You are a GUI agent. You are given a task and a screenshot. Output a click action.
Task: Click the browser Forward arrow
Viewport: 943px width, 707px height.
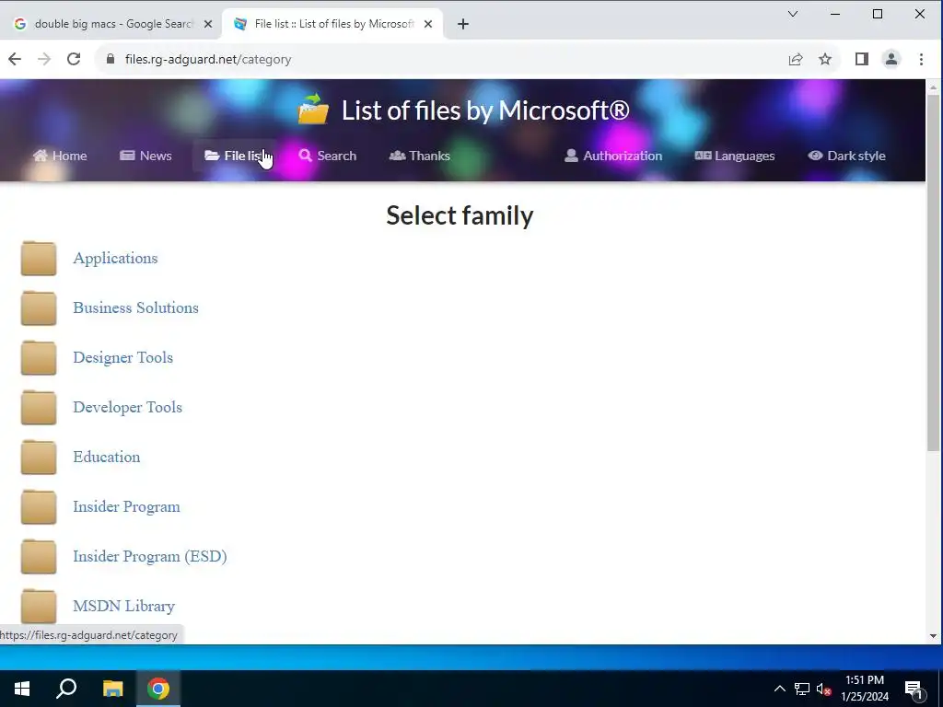[44, 59]
